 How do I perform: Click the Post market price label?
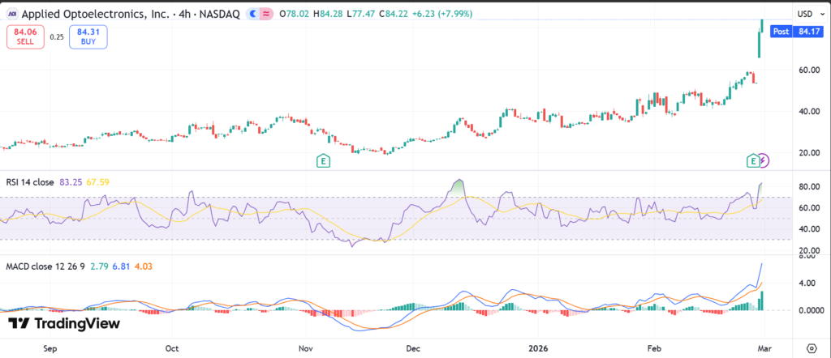click(x=792, y=32)
